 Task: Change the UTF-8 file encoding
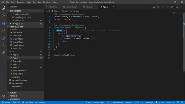point(137,102)
